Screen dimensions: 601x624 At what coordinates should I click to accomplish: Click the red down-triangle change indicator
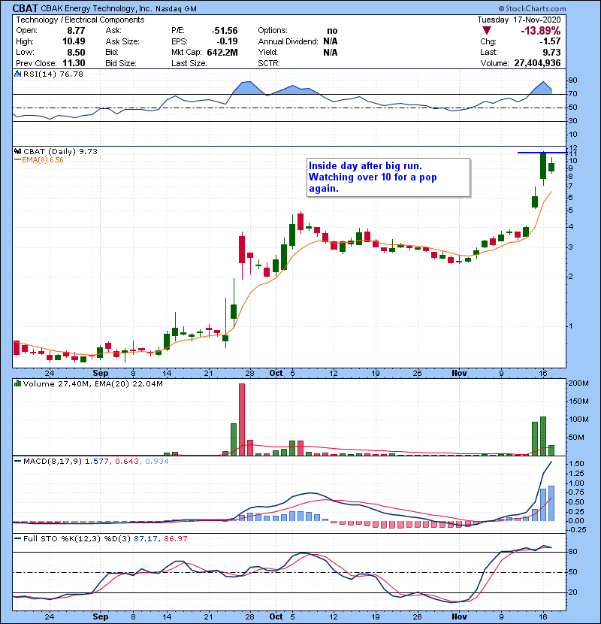pyautogui.click(x=487, y=31)
